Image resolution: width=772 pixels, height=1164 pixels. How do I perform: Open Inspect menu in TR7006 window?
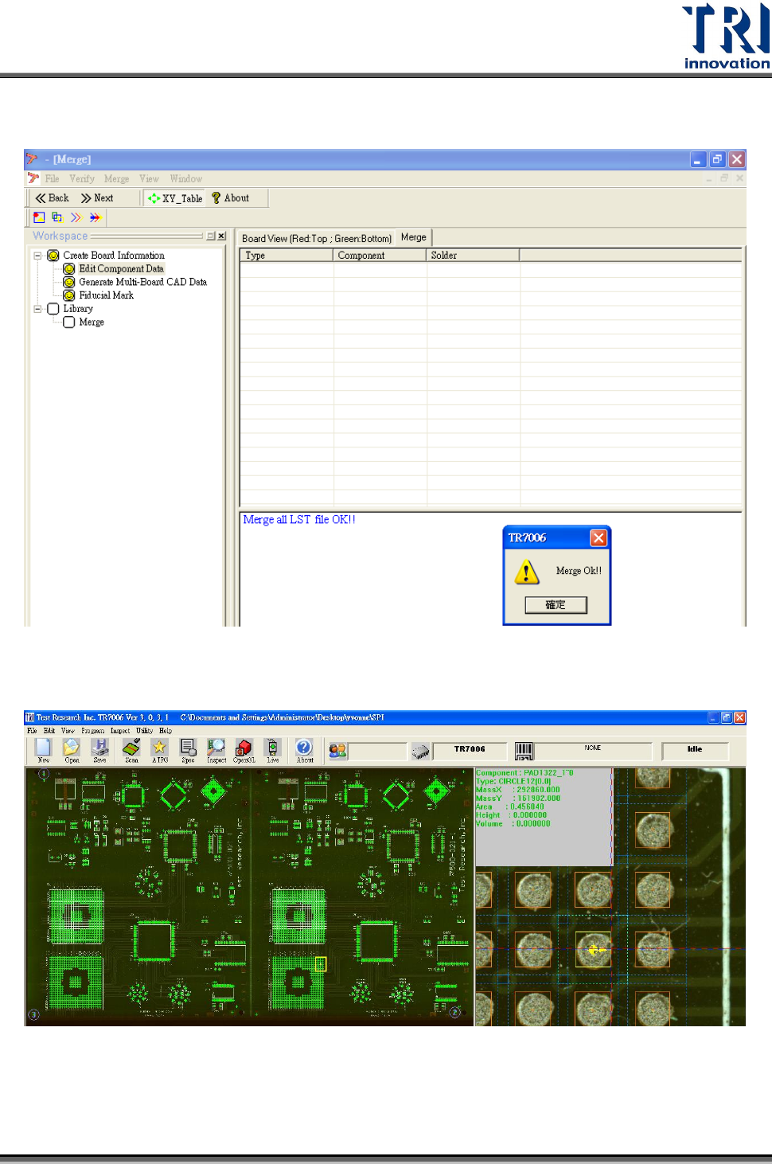tap(120, 730)
